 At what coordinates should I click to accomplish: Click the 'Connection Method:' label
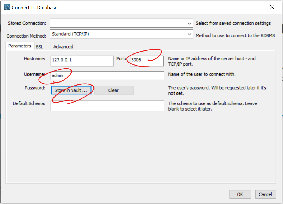26,36
